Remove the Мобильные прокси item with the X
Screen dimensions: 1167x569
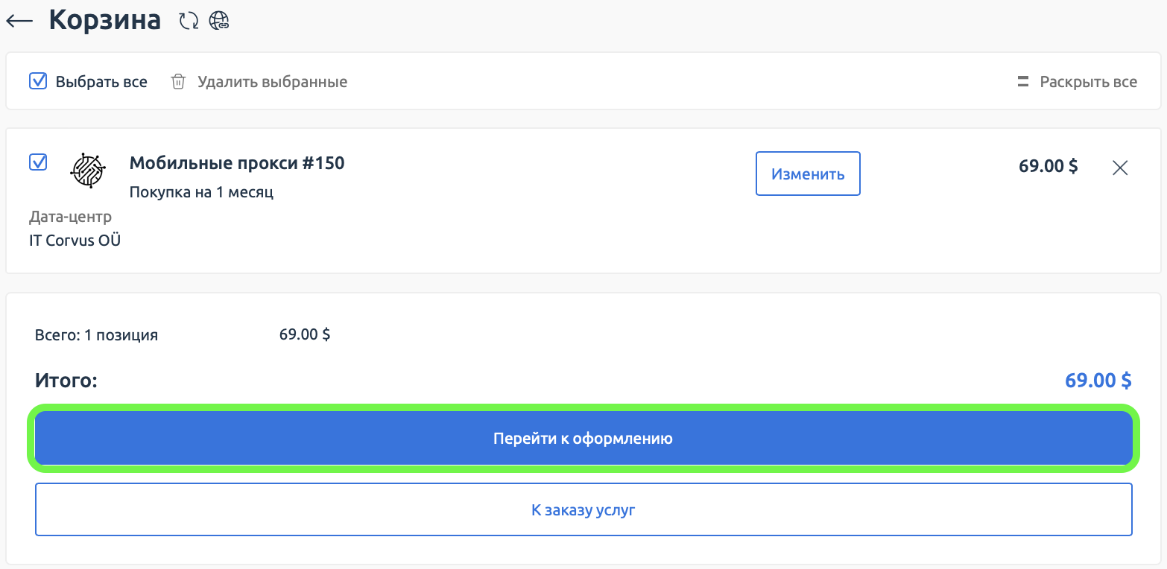[x=1119, y=168]
